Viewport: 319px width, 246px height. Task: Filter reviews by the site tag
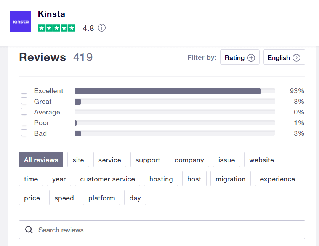(x=79, y=160)
